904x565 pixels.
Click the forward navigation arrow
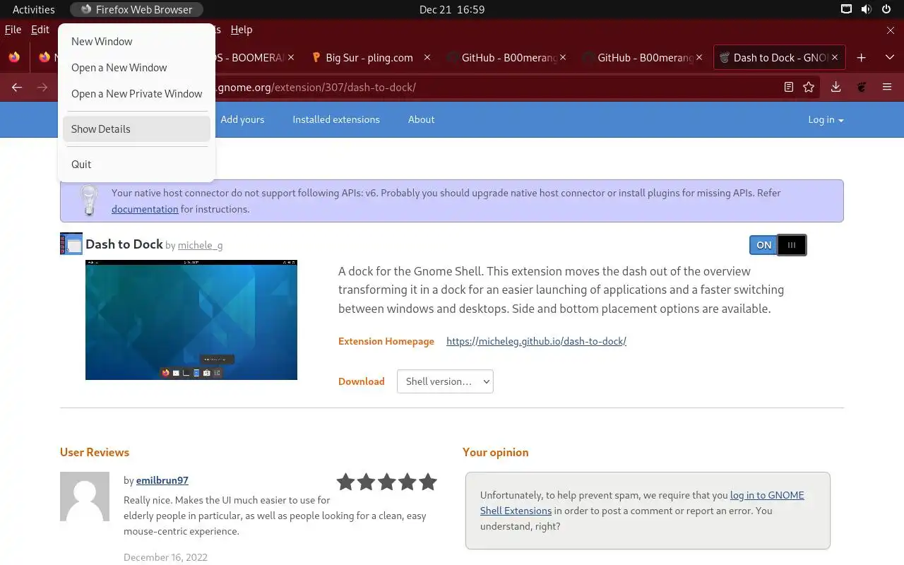(42, 87)
